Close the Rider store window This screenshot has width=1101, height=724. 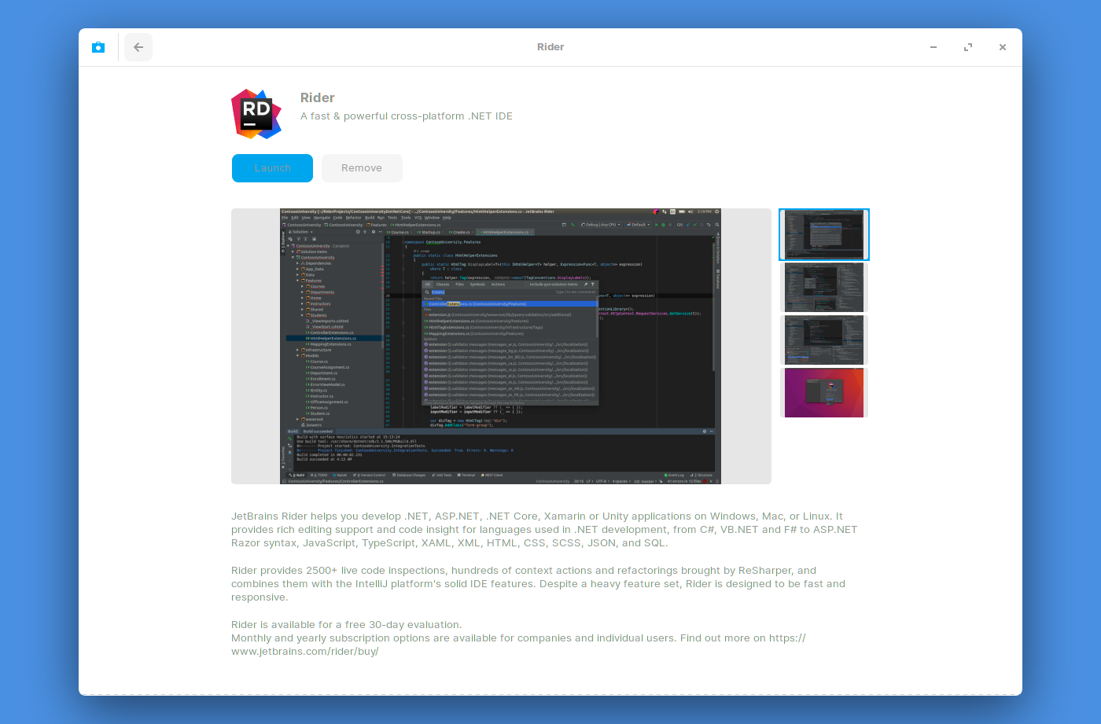(x=1003, y=47)
